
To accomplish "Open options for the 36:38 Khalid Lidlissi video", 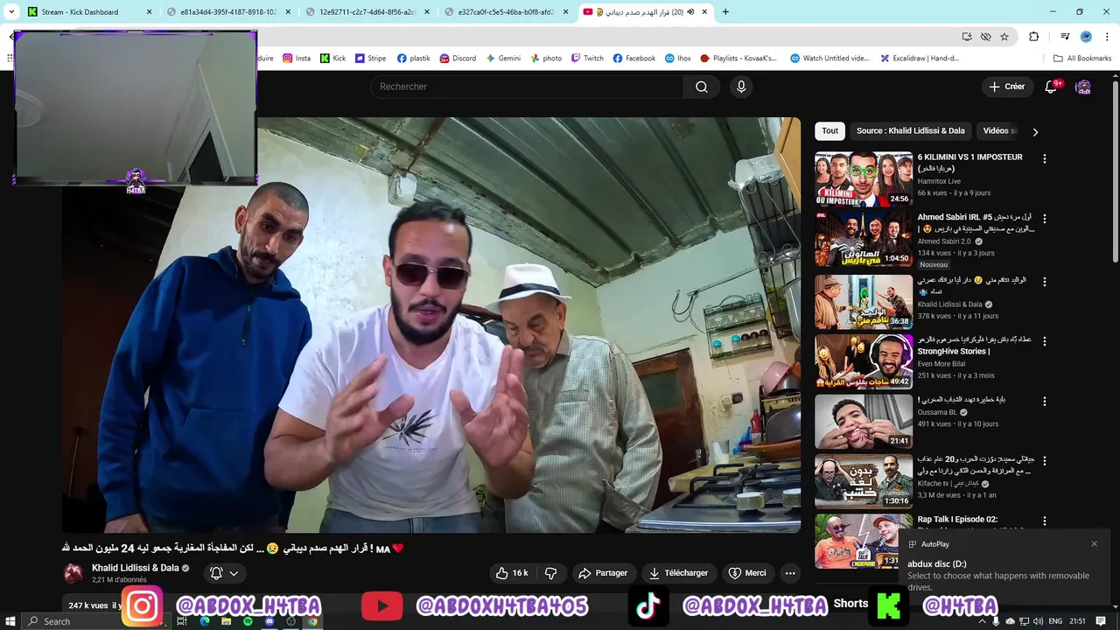I will pyautogui.click(x=1044, y=282).
